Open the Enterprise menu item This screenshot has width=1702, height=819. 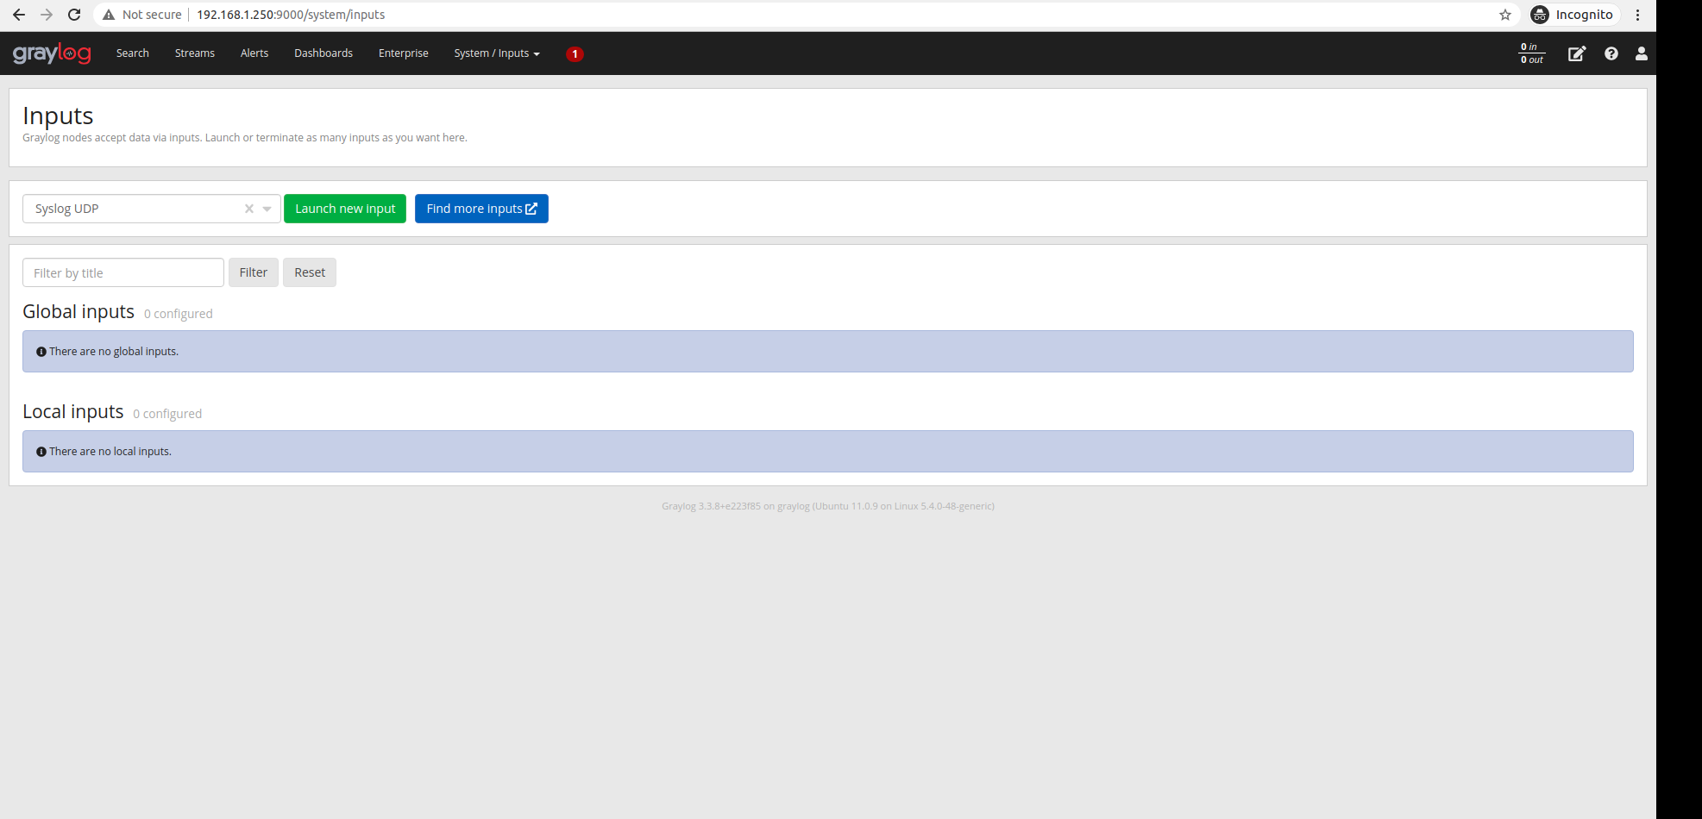click(404, 53)
